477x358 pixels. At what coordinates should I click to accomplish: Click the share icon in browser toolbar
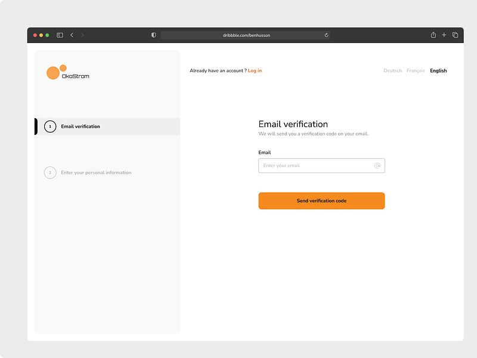tap(433, 35)
